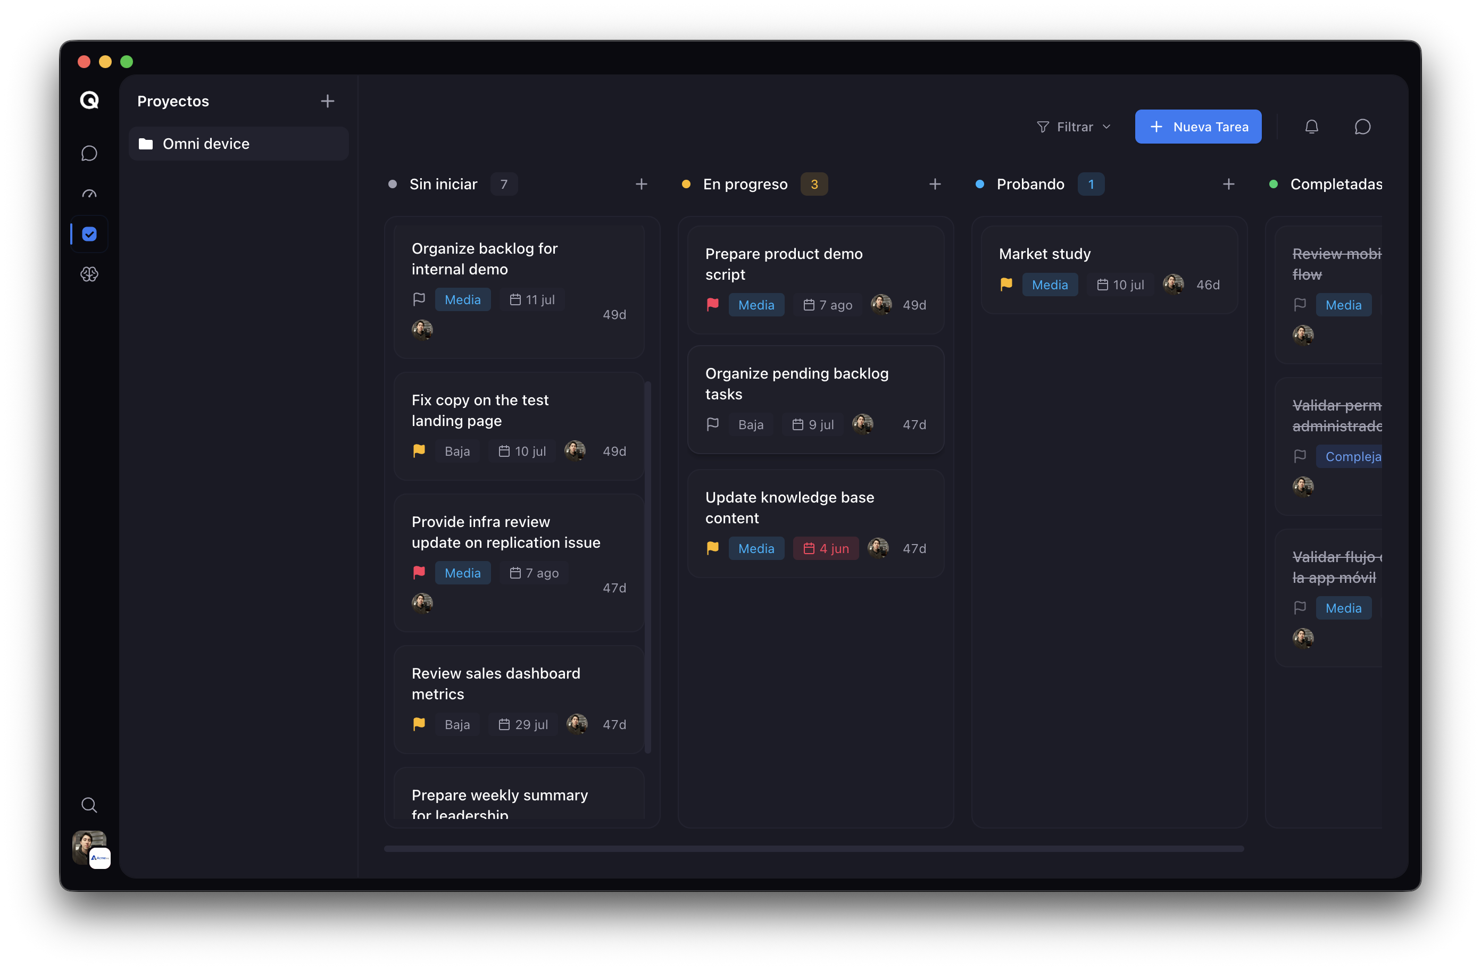Open the chat icon in left sidebar
This screenshot has width=1481, height=970.
click(x=89, y=153)
